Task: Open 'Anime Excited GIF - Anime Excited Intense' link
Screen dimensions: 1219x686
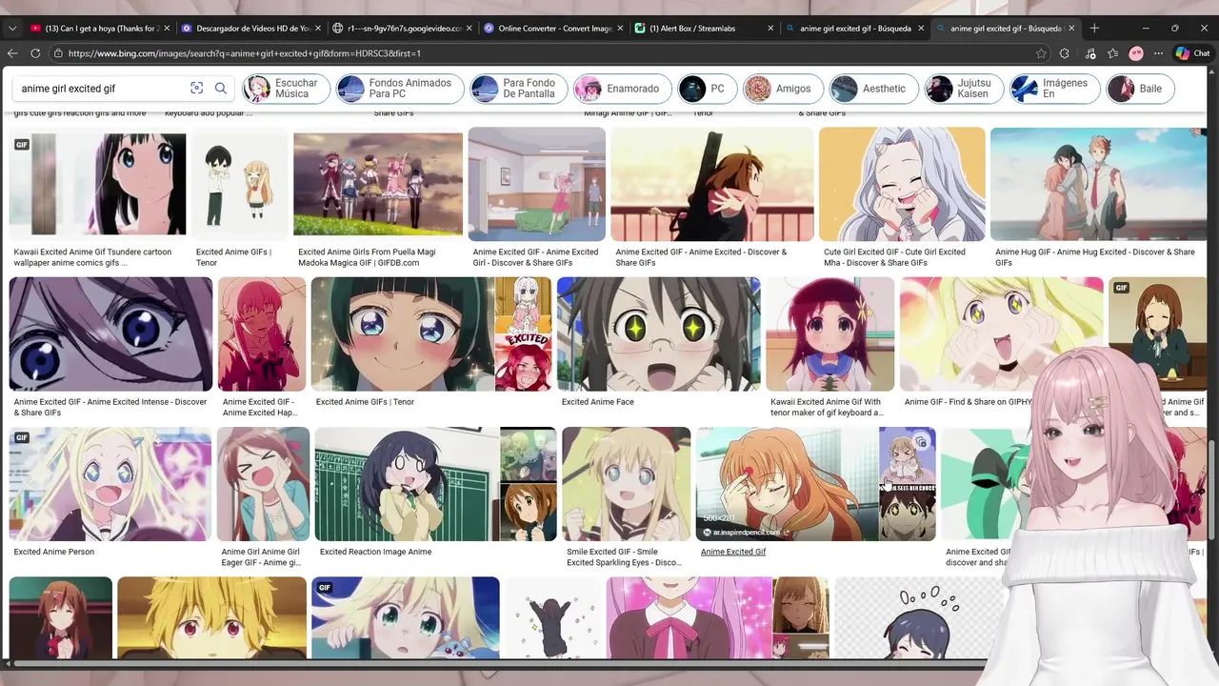Action: (110, 407)
